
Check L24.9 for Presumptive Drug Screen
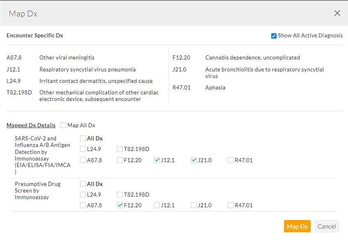point(83,195)
